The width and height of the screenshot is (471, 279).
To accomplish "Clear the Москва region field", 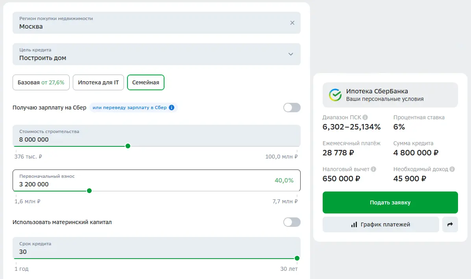I will pos(292,23).
